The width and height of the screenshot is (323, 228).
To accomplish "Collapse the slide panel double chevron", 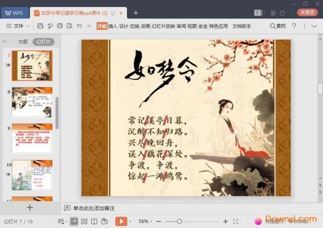I will click(x=5, y=42).
